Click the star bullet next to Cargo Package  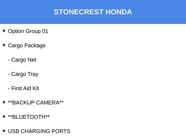[4, 45]
